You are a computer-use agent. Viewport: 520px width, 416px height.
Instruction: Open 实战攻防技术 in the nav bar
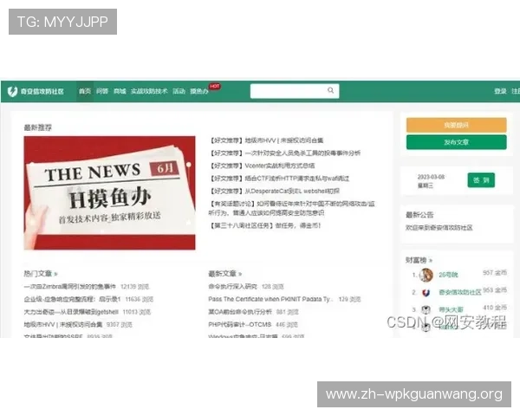pos(149,91)
